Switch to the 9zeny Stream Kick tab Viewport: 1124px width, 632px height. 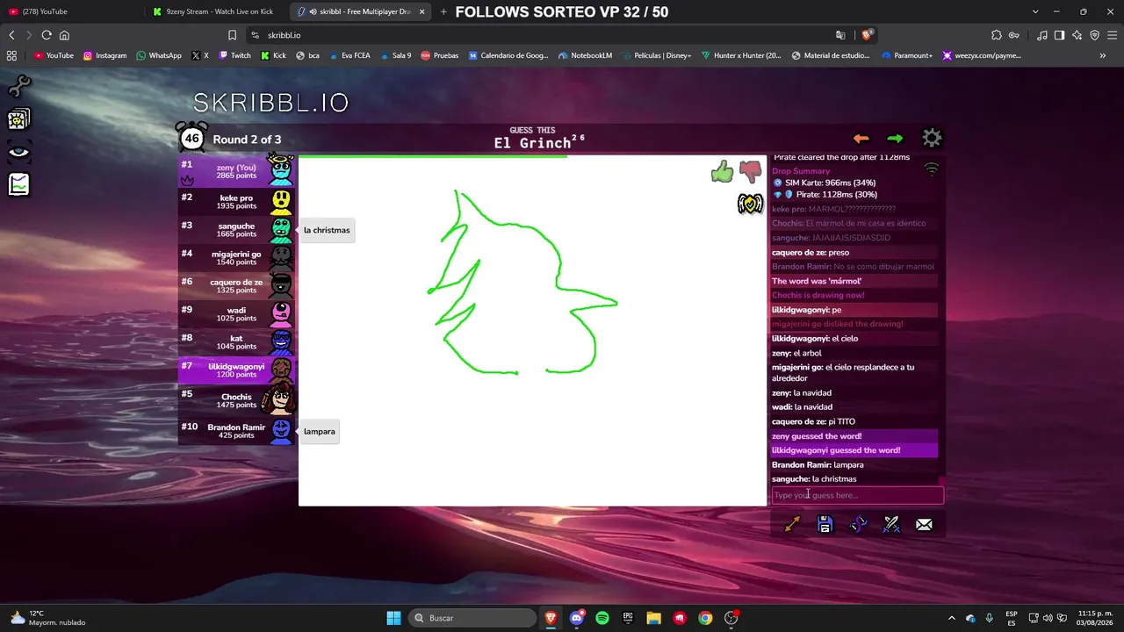217,11
